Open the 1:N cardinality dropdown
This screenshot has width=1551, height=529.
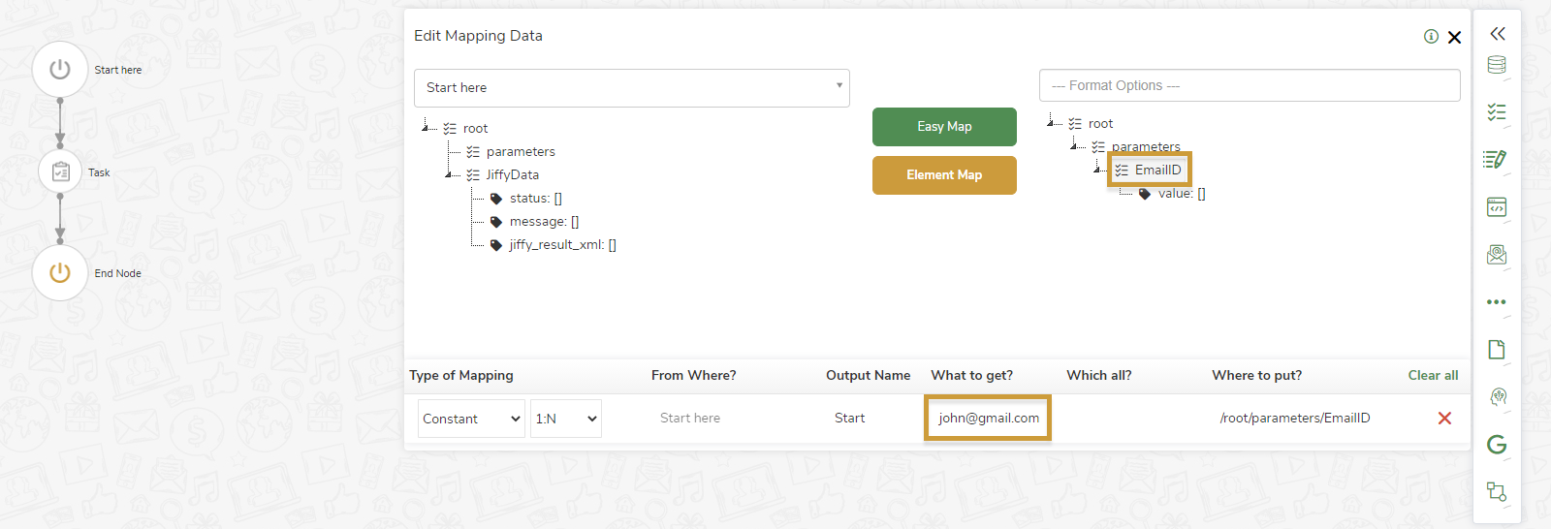click(566, 419)
